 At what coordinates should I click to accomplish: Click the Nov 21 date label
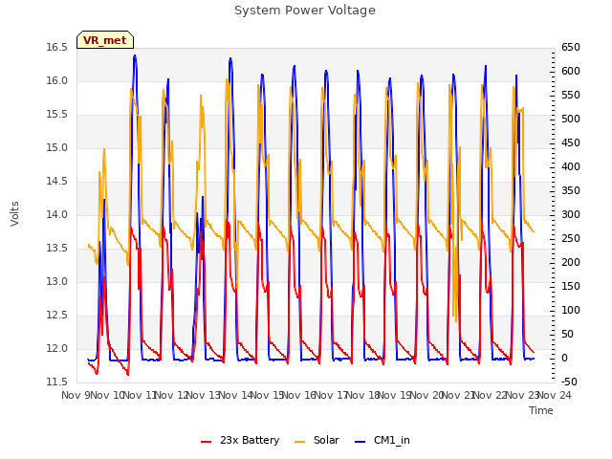(459, 396)
